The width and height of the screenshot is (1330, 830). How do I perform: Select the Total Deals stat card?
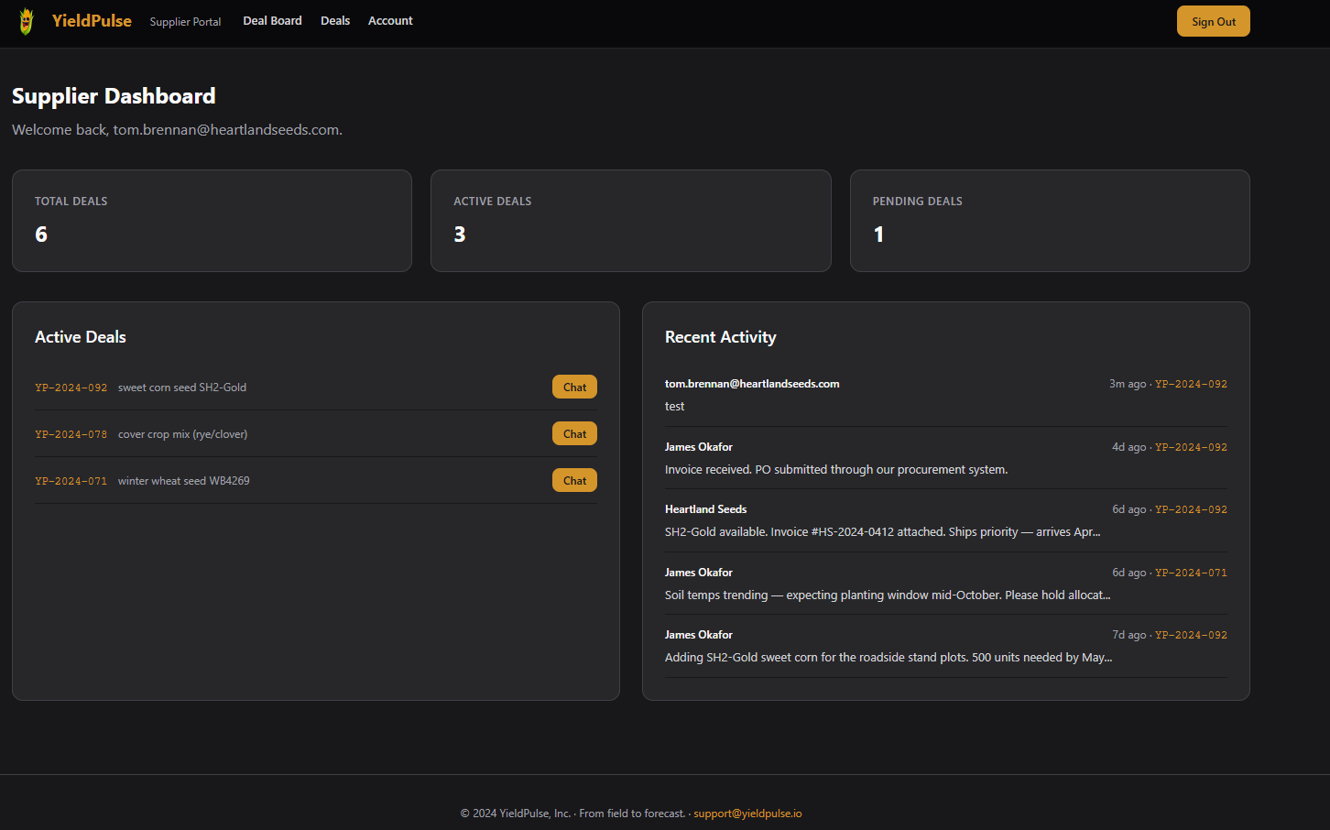coord(212,221)
